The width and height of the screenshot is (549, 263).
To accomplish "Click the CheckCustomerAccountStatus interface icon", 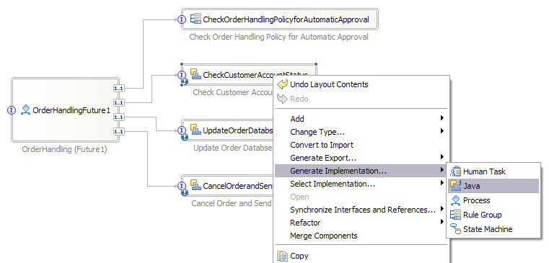I will [181, 75].
